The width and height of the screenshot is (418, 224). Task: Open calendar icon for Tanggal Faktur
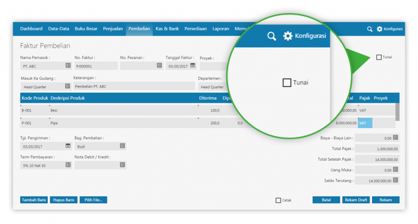point(193,66)
